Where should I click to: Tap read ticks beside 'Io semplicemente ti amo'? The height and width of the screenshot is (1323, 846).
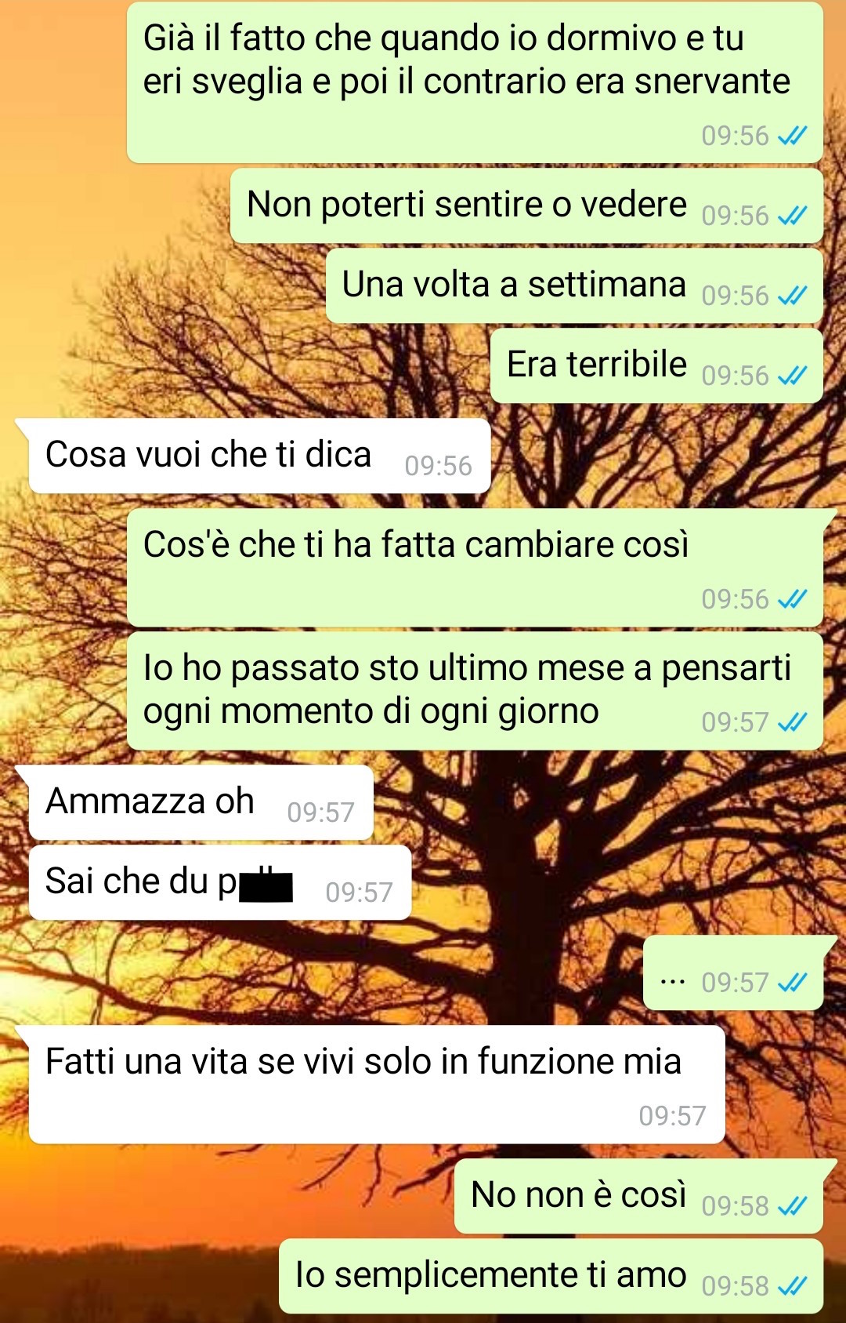point(792,1286)
